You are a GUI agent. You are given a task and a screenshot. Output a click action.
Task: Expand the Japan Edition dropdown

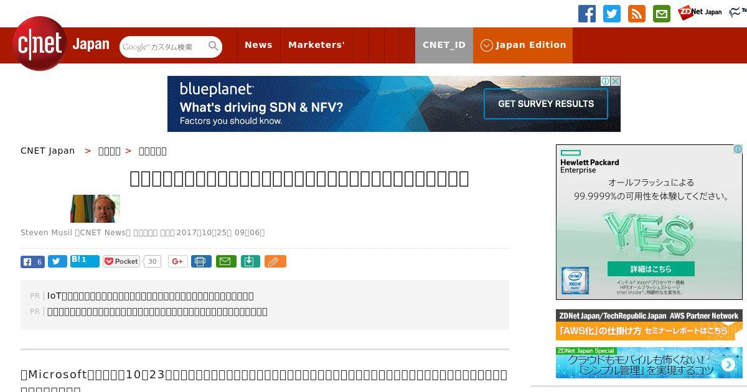[x=523, y=45]
